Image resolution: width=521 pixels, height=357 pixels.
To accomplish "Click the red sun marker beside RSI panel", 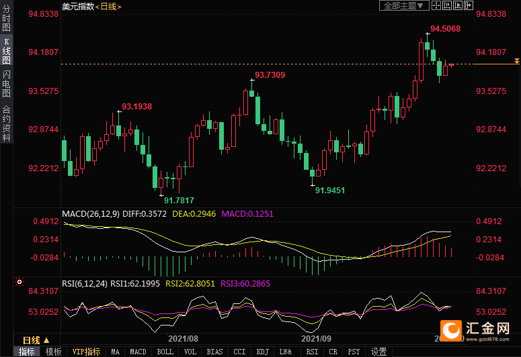I will coord(19,282).
